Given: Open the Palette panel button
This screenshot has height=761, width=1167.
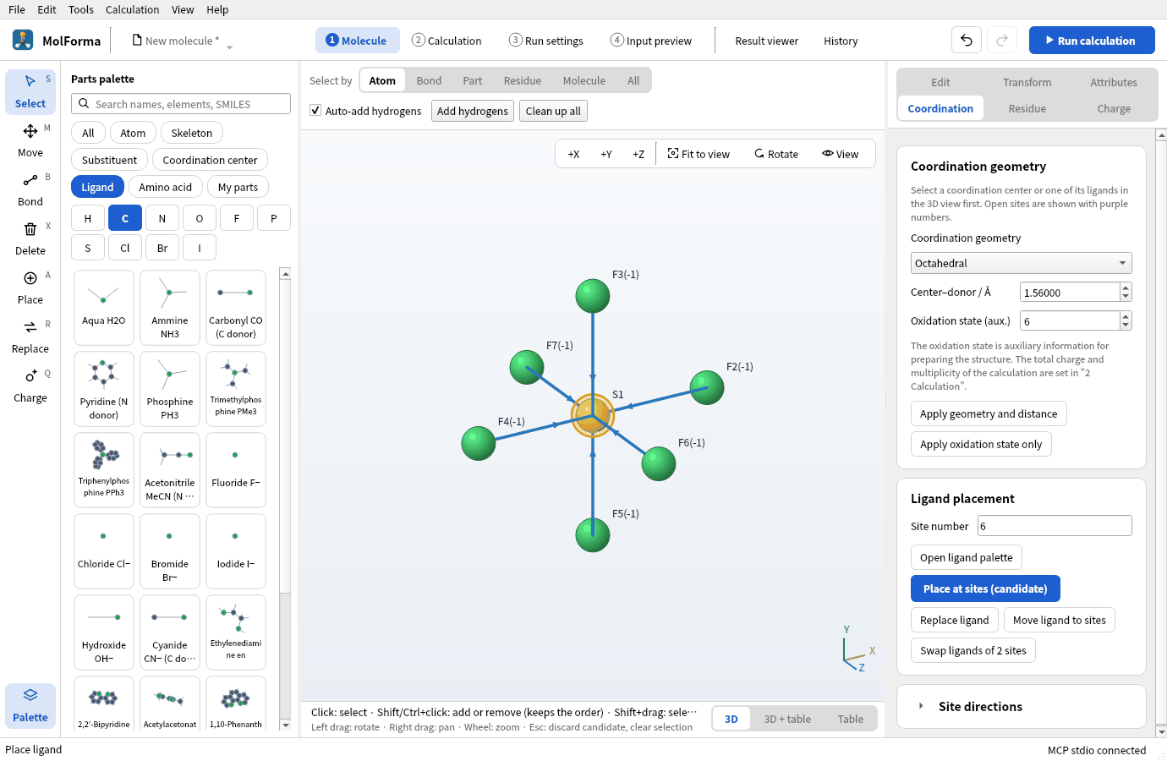Looking at the screenshot, I should (30, 705).
